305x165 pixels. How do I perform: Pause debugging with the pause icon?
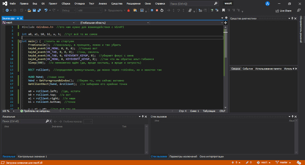[x=152, y=11]
